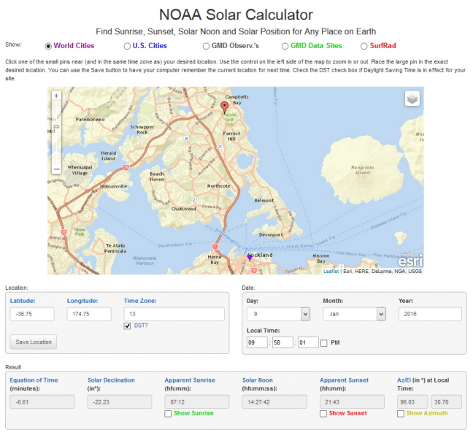
Task: Uncheck the DST checkbox
Action: 127,326
